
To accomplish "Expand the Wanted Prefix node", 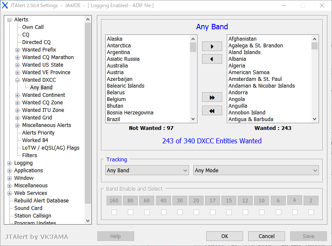I will point(17,50).
